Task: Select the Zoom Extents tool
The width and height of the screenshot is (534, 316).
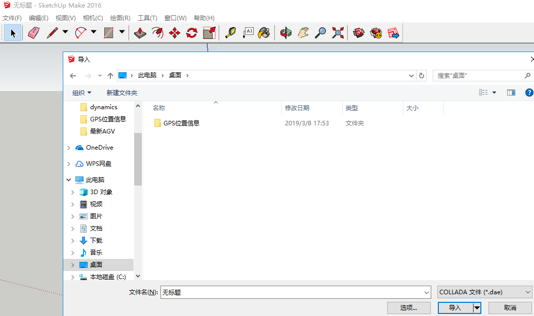Action: 338,33
